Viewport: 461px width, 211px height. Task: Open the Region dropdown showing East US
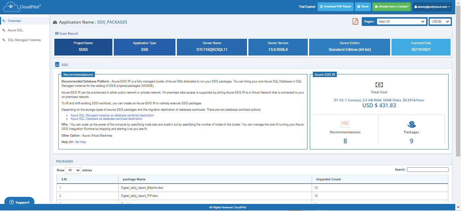click(402, 22)
